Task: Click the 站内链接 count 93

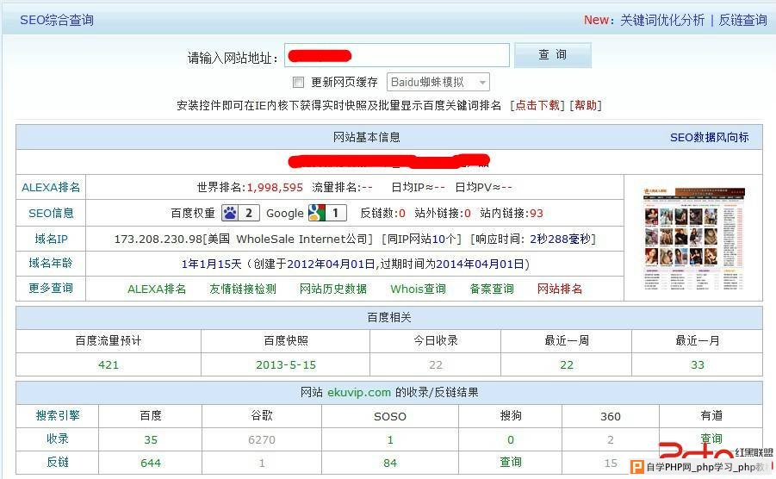Action: click(537, 214)
